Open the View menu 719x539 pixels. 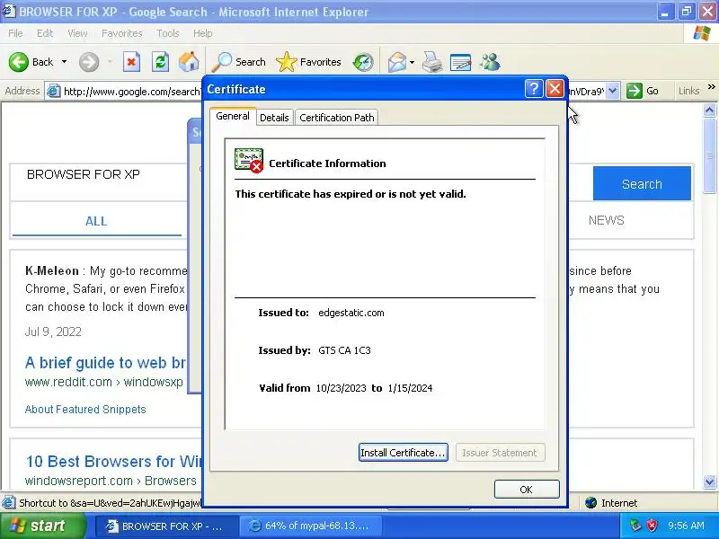point(77,33)
